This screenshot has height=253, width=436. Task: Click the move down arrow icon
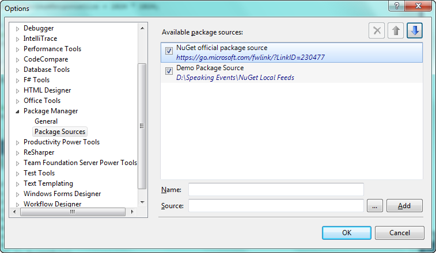tap(415, 31)
